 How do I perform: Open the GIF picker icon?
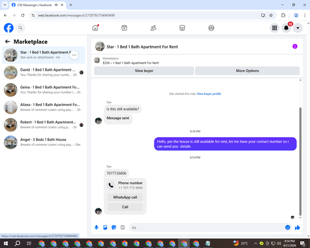(x=123, y=228)
